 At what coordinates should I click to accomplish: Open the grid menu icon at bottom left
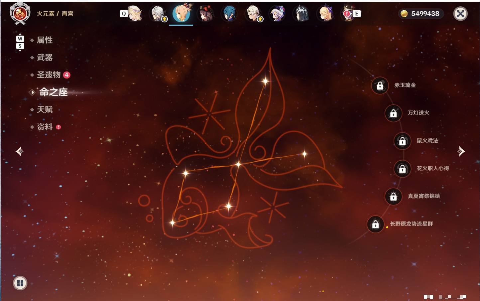pos(20,283)
